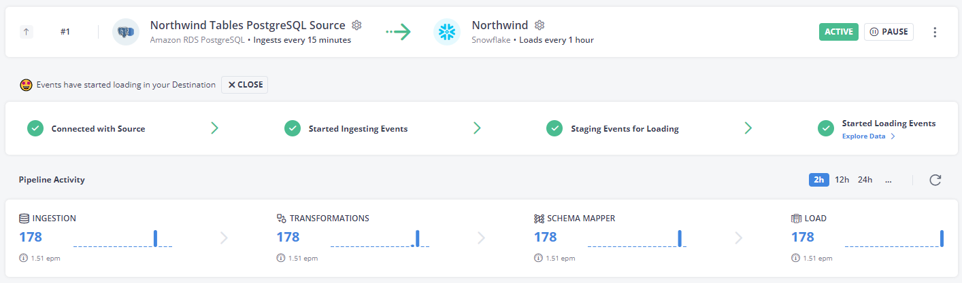Screen dimensions: 962x283
Task: Open the three-dot more options menu
Action: (x=935, y=32)
